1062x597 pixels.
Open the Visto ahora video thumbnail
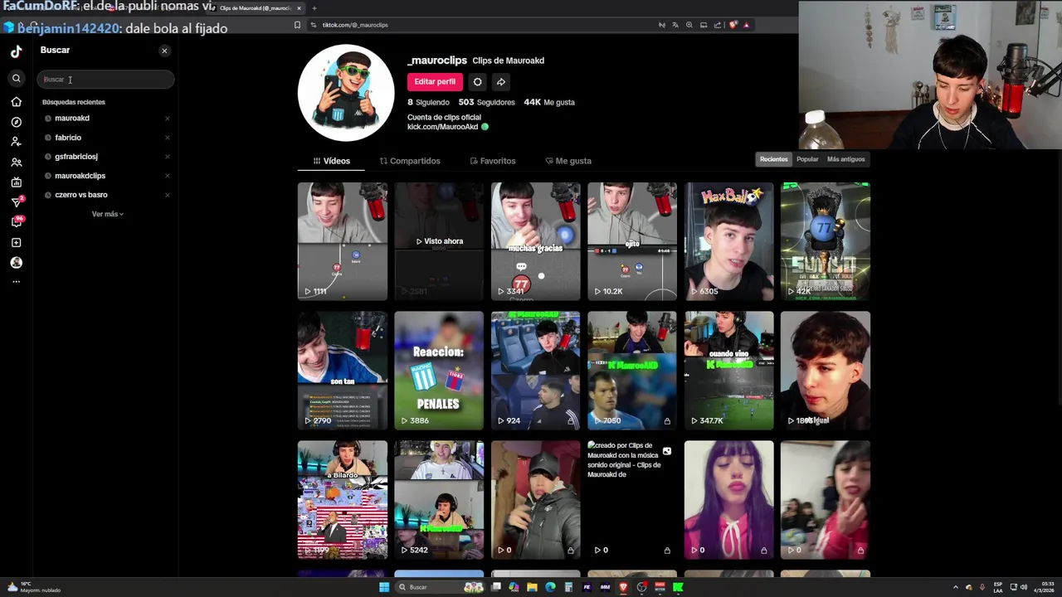[439, 241]
